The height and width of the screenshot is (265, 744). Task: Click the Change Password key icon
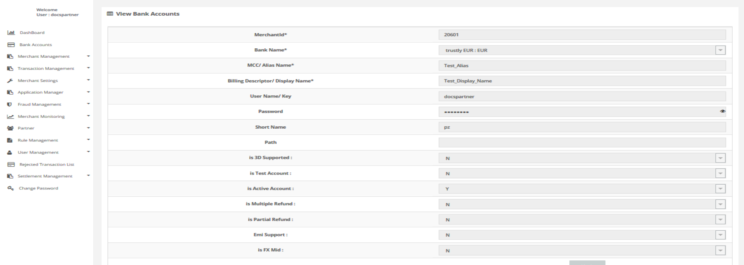[x=11, y=188]
